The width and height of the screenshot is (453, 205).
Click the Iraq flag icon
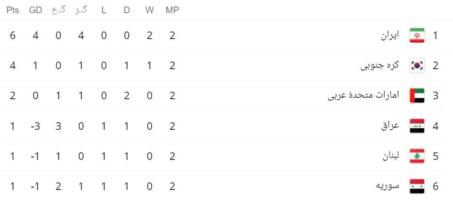417,126
